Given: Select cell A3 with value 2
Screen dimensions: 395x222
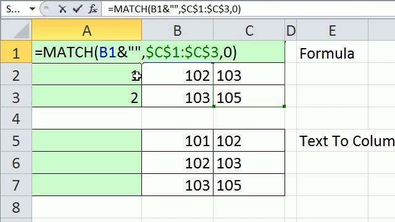Looking at the screenshot, I should [86, 96].
